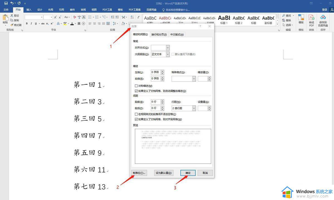The width and height of the screenshot is (334, 200).
Task: Click the 制表位(T)... tabs button
Action: 139,173
